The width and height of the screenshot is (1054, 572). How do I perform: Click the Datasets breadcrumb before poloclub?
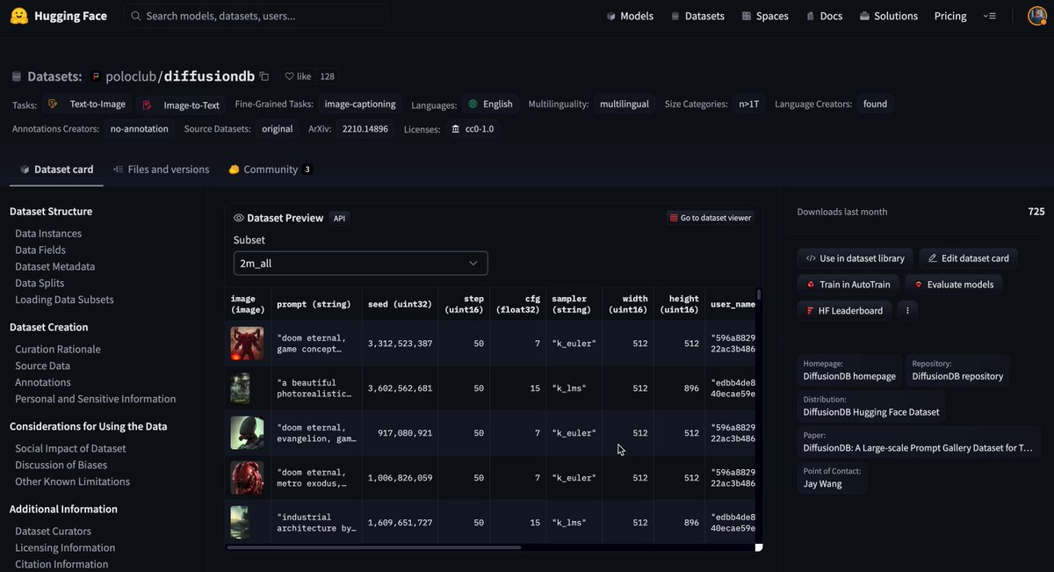[47, 76]
